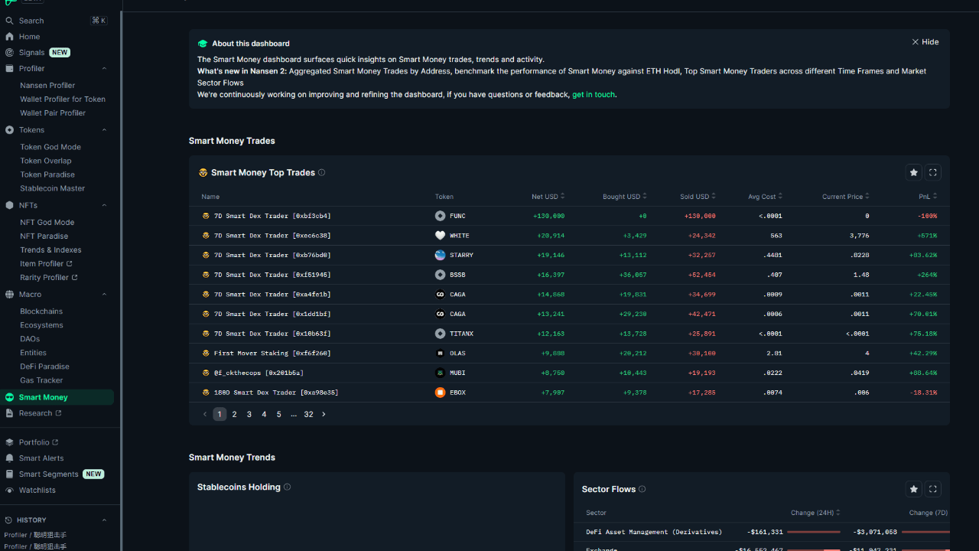Screen dimensions: 979x551
Task: Open Stablecoin Master page
Action: click(x=52, y=188)
